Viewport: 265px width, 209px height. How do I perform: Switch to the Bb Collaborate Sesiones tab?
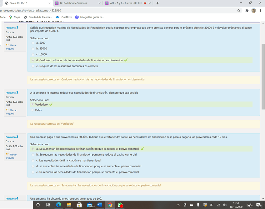[x=75, y=3]
